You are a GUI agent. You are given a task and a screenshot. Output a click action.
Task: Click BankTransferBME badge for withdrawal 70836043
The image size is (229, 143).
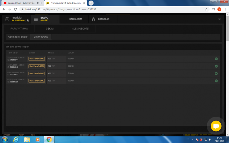point(36,66)
